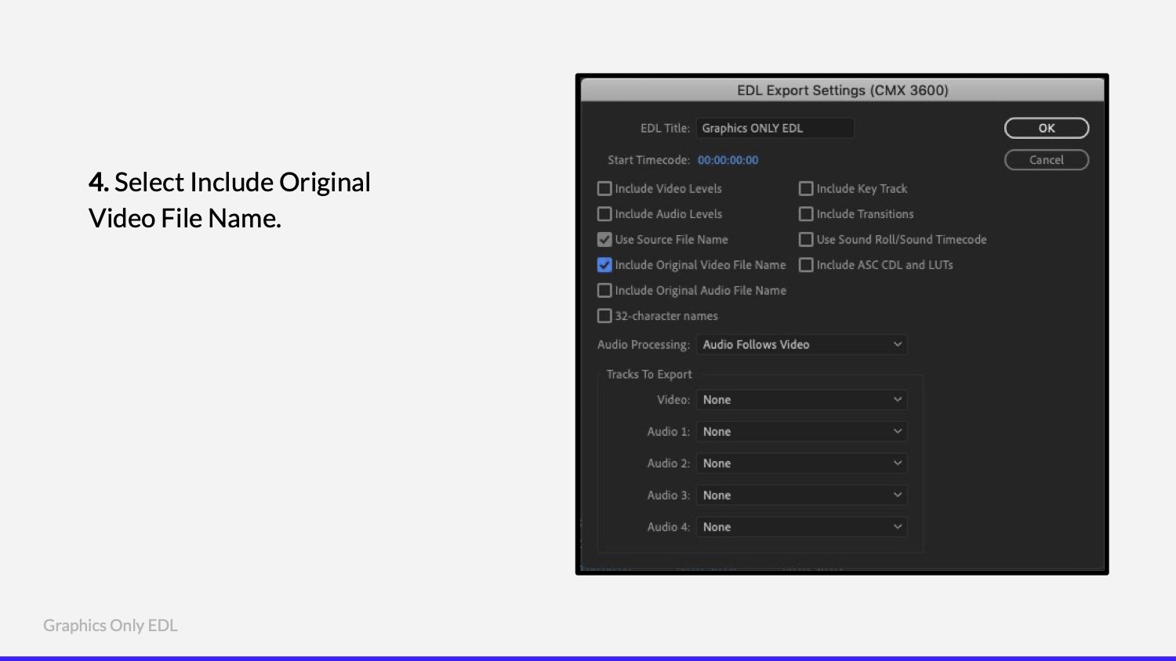Enable Include Audio Levels checkbox
Viewport: 1176px width, 661px height.
click(x=604, y=214)
